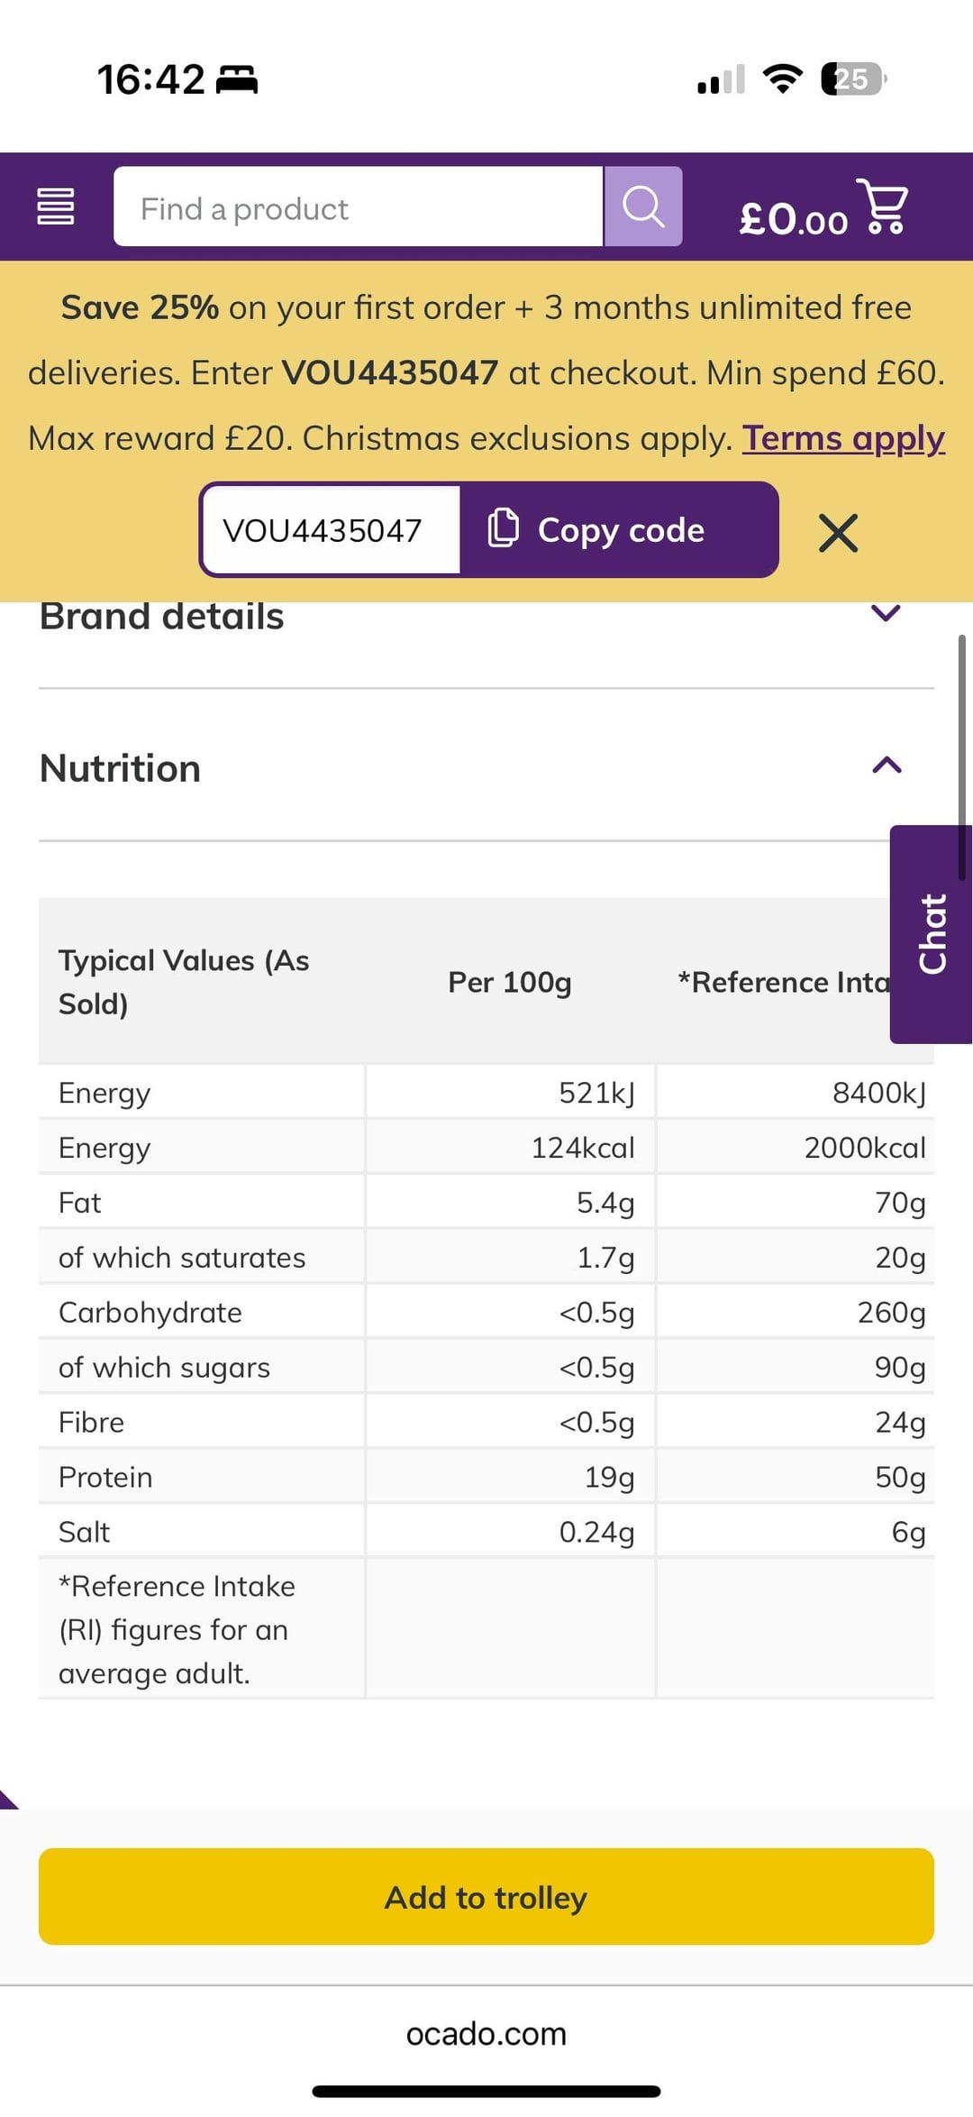Tap the battery indicator icon

(852, 79)
